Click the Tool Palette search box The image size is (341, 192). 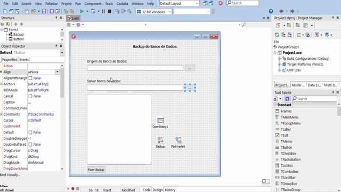[314, 99]
